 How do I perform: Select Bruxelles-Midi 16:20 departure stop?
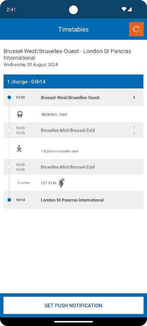(x=73, y=167)
